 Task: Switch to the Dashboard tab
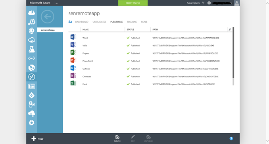(x=82, y=22)
